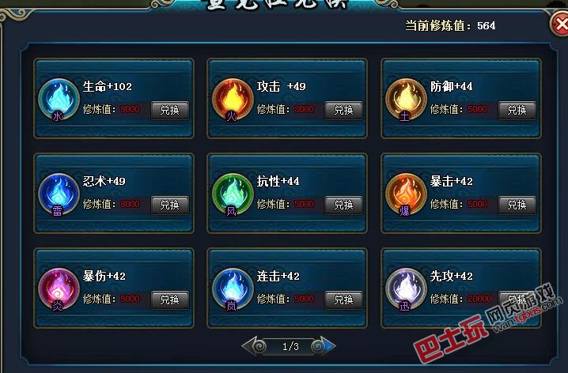The height and width of the screenshot is (373, 568).
Task: Click the pink blaze (炎) flame orb
Action: click(x=59, y=288)
